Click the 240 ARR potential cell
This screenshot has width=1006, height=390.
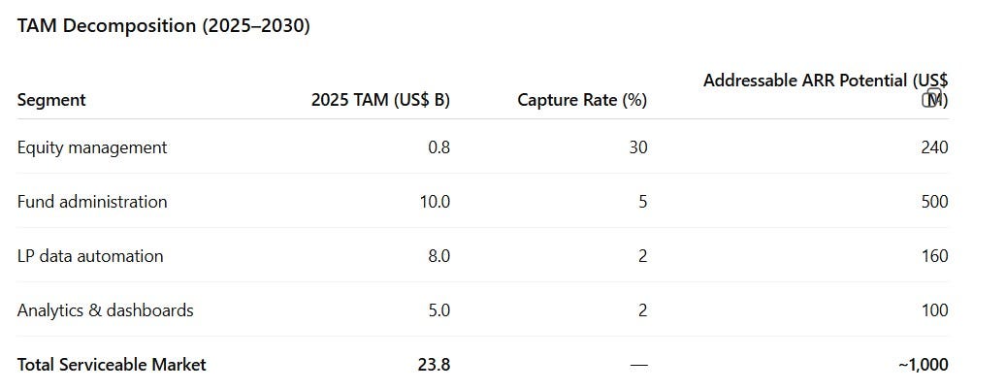point(934,147)
